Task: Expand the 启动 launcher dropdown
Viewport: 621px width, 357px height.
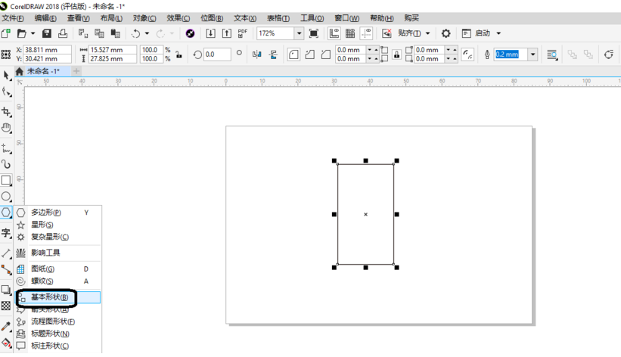Action: click(x=498, y=33)
